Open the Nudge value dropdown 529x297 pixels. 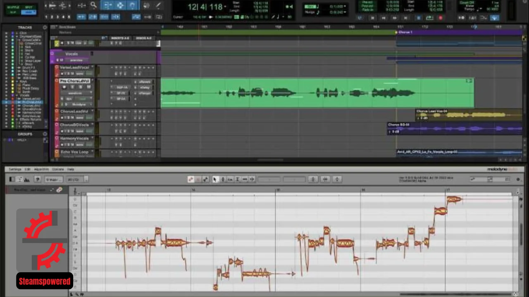tap(344, 12)
